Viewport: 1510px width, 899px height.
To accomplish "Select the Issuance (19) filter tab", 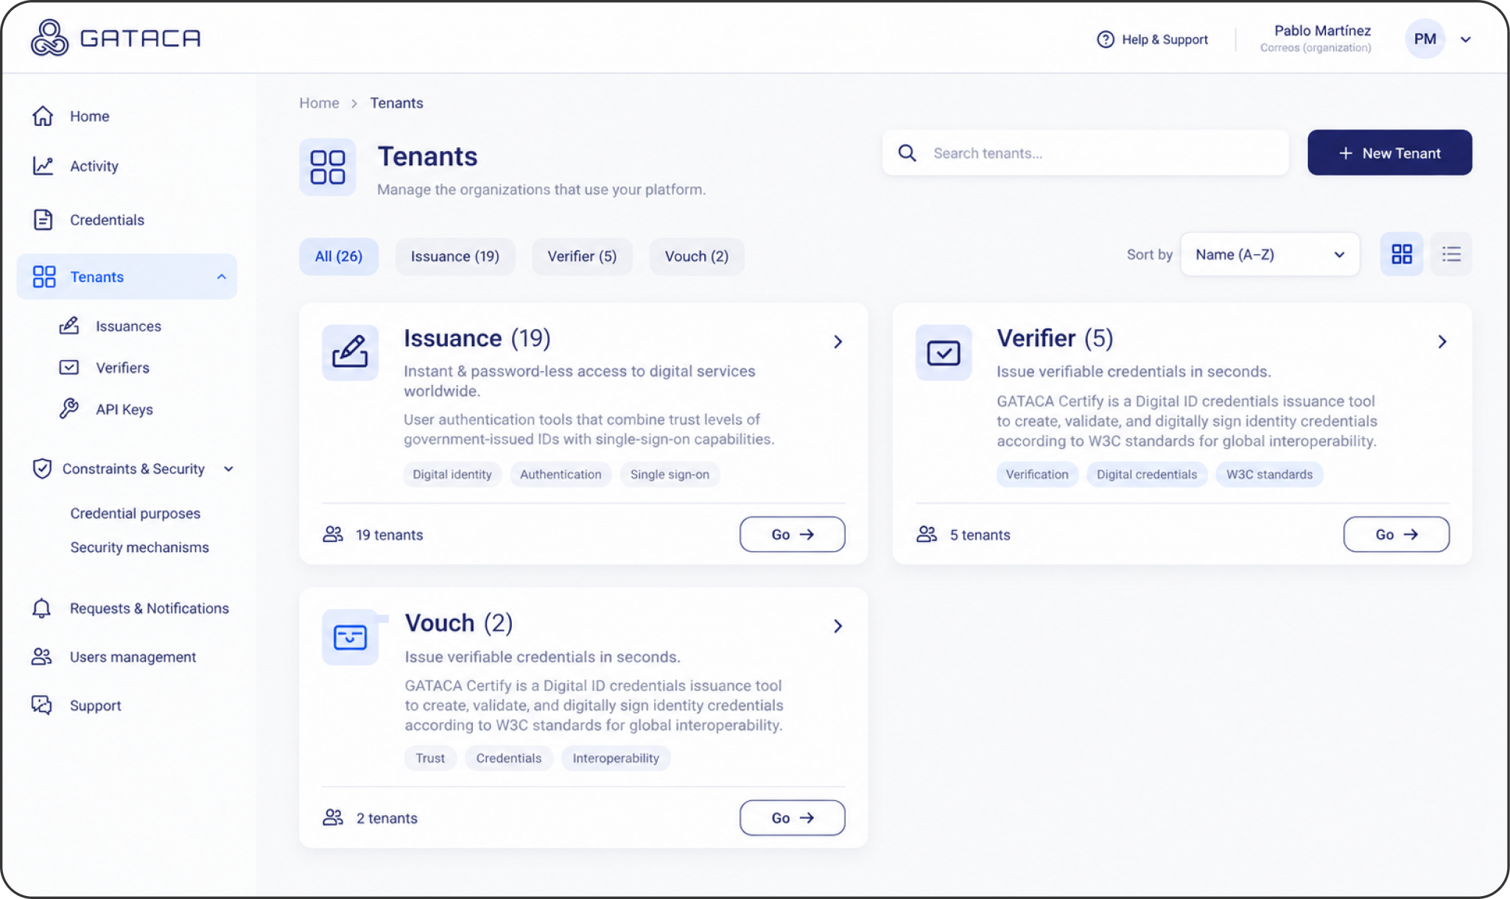I will pyautogui.click(x=455, y=256).
